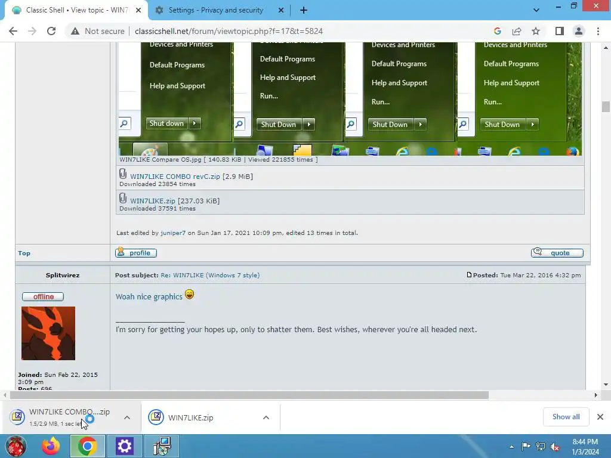Click the laughing emoji in the post
Screen dimensions: 611x458
[189, 295]
